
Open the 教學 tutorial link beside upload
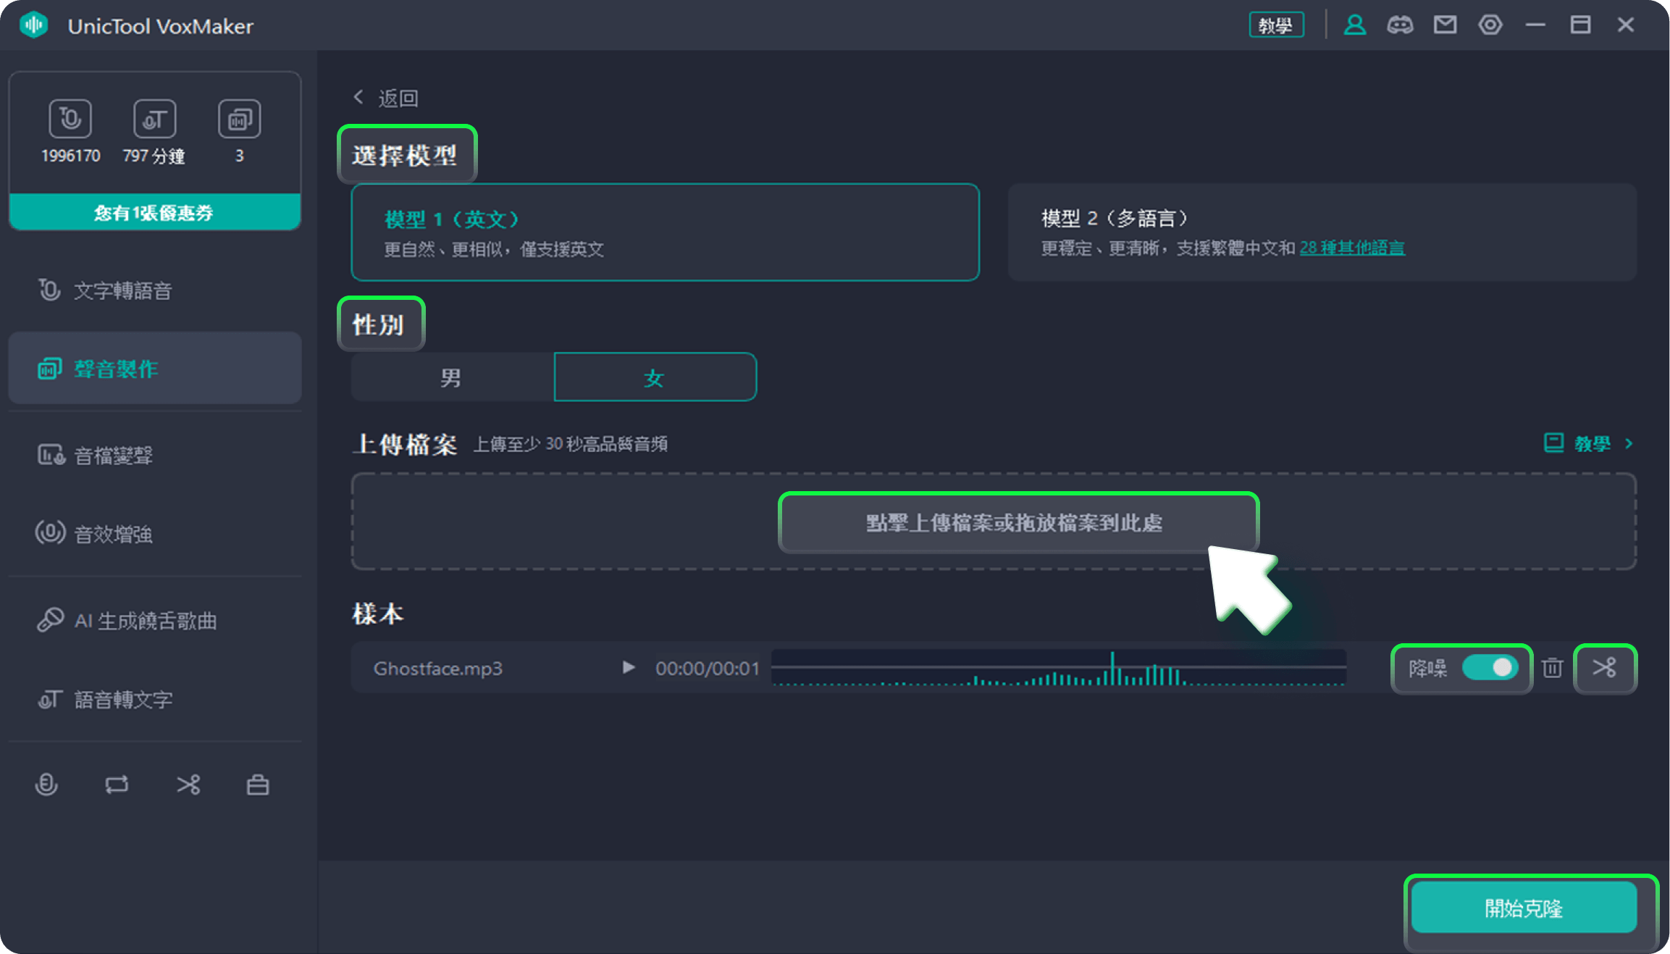(x=1589, y=443)
